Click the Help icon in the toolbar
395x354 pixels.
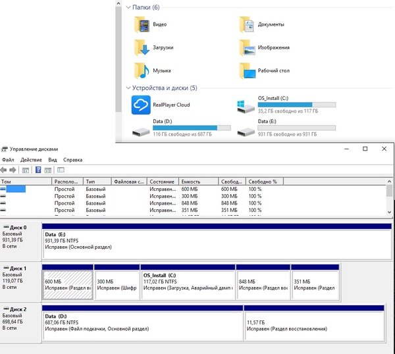[38, 170]
